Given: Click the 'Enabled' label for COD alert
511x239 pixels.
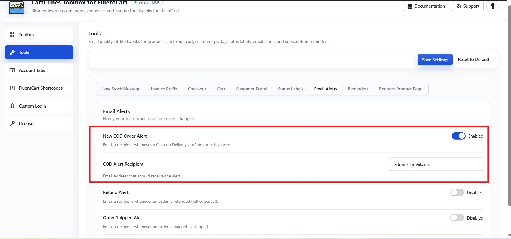Looking at the screenshot, I should click(476, 136).
